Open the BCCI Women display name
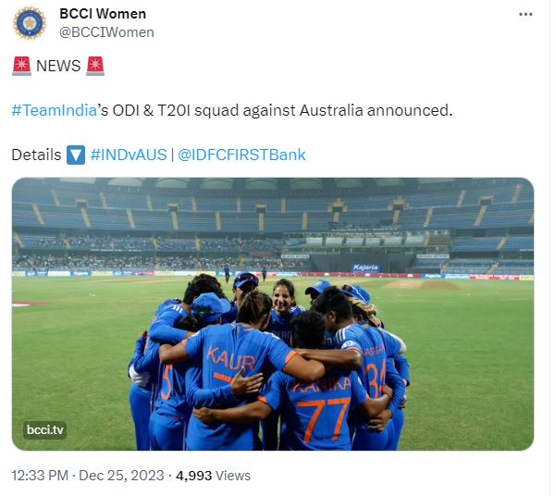This screenshot has height=496, width=556. click(102, 14)
